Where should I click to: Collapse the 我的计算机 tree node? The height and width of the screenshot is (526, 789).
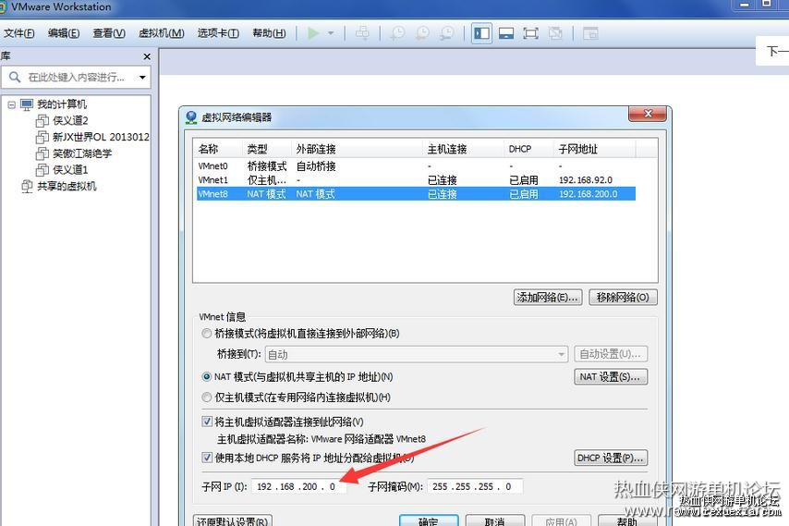pyautogui.click(x=11, y=104)
